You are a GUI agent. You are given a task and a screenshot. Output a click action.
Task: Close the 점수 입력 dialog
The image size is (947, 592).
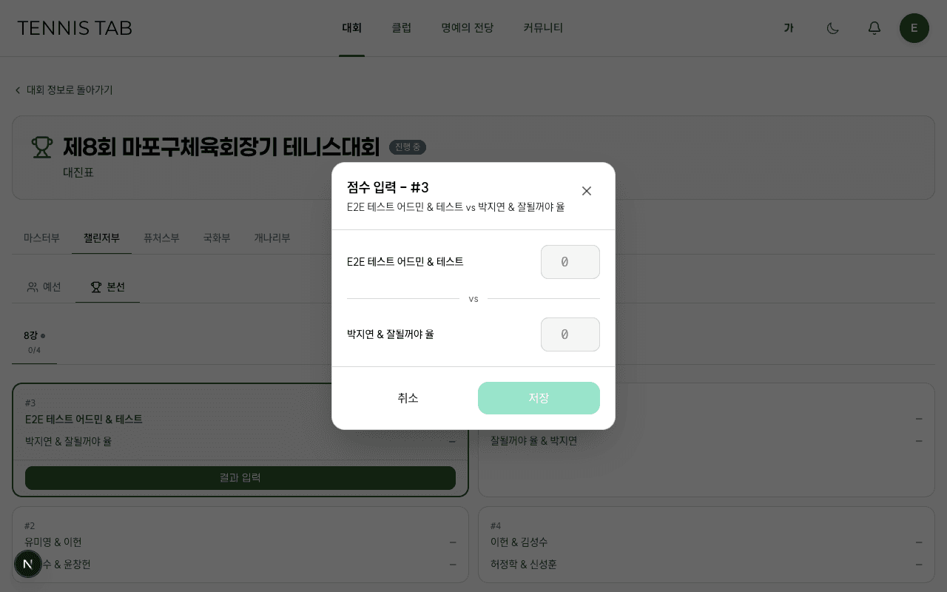tap(587, 191)
